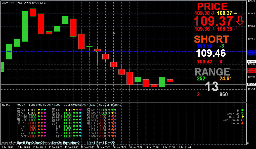Viewport: 256px width, 149px height.
Task: Select USDJPY W1 green $CDL dot
Action: click(39, 133)
